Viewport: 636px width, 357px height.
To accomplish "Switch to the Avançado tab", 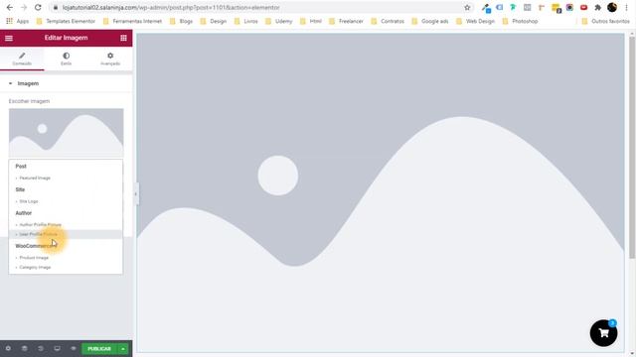I will (x=110, y=59).
